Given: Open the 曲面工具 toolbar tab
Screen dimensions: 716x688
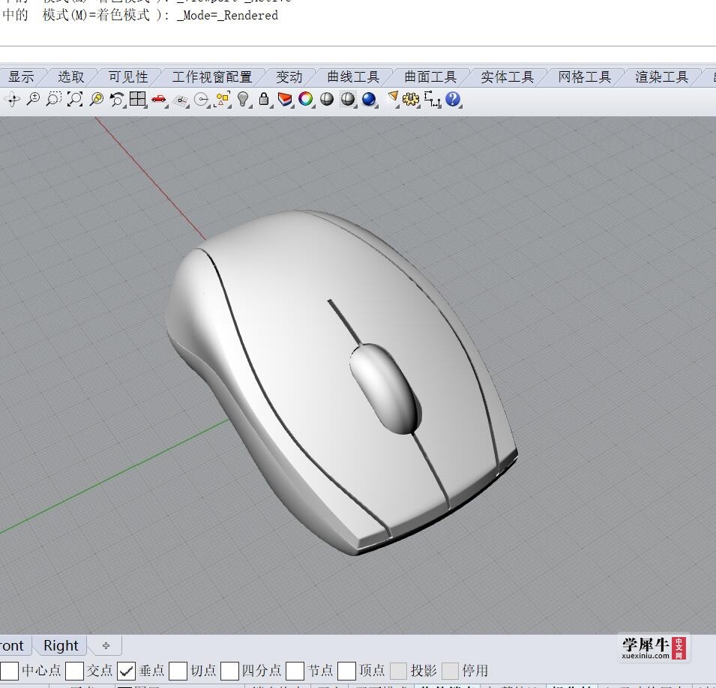Looking at the screenshot, I should pos(430,76).
